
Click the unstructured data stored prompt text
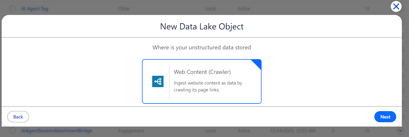click(202, 48)
